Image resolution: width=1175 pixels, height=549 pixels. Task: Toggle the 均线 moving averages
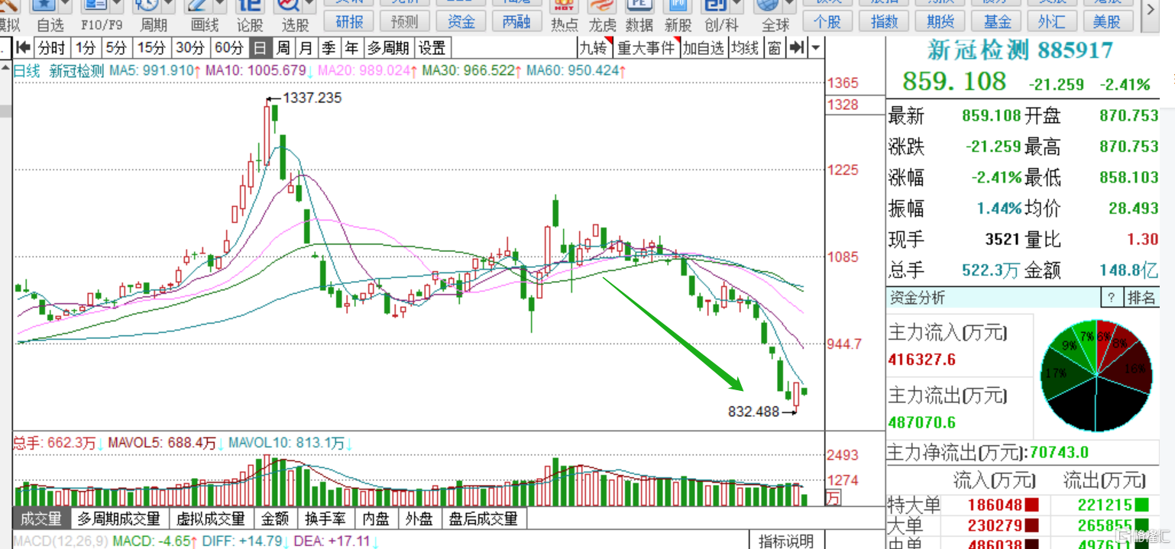point(745,48)
